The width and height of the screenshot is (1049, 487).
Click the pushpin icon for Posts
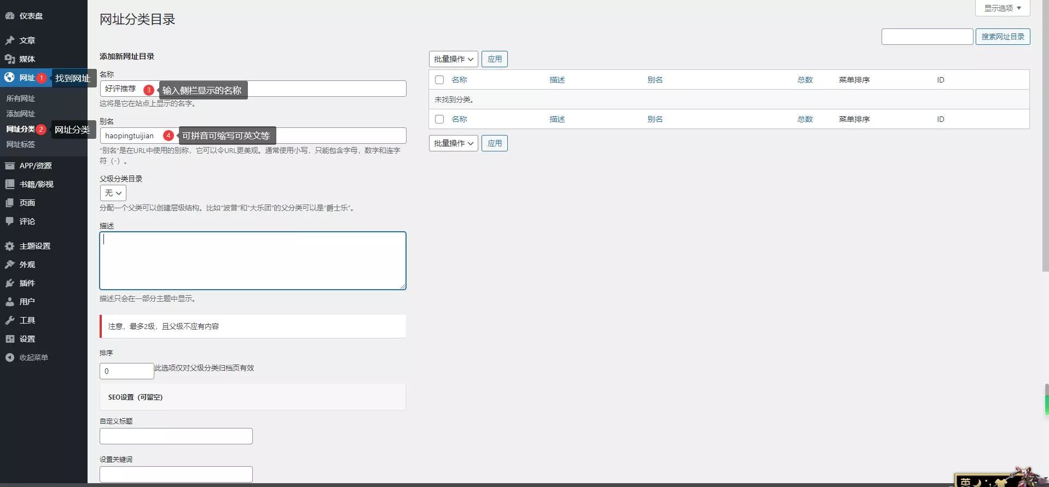coord(10,40)
